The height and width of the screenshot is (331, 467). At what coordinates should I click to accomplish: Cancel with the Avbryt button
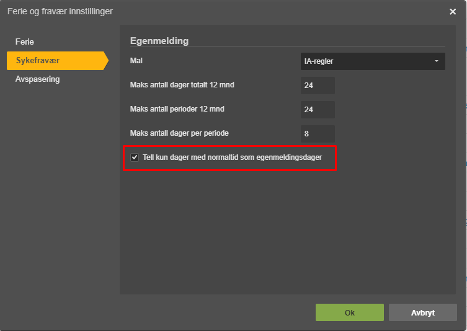coord(422,312)
